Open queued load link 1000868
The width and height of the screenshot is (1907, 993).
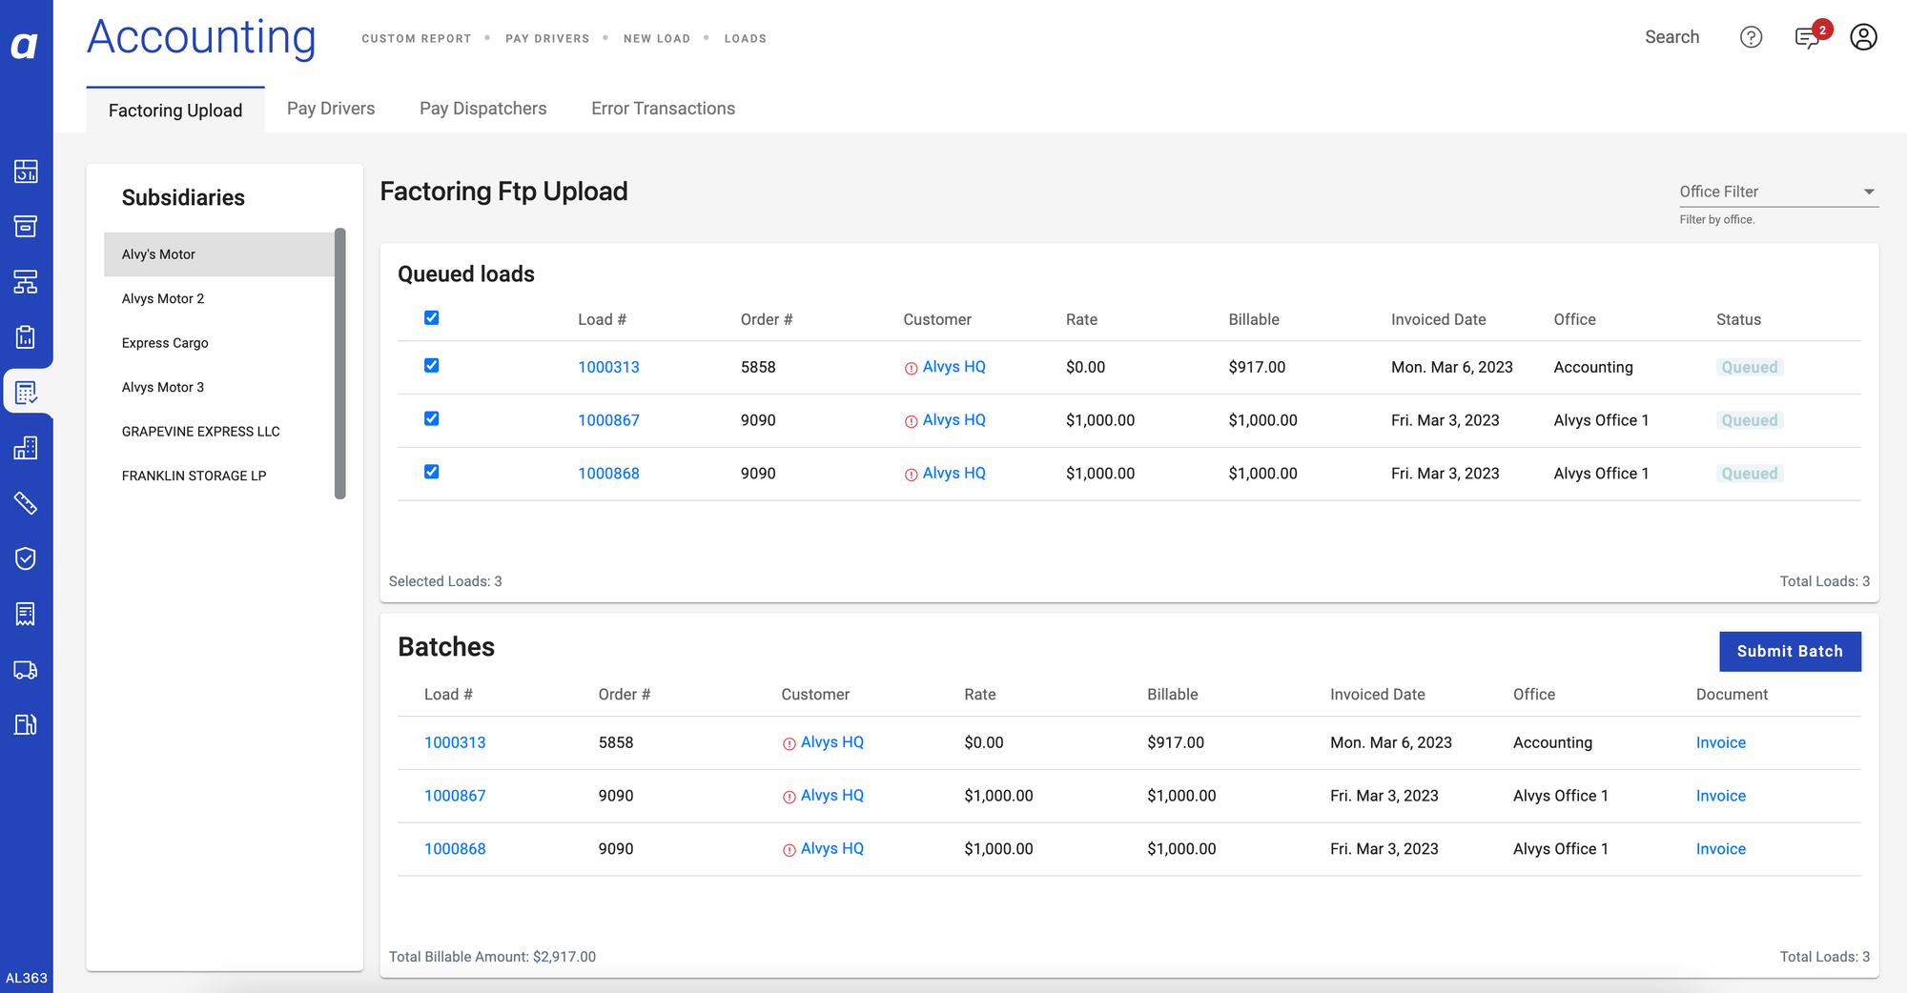click(x=608, y=475)
